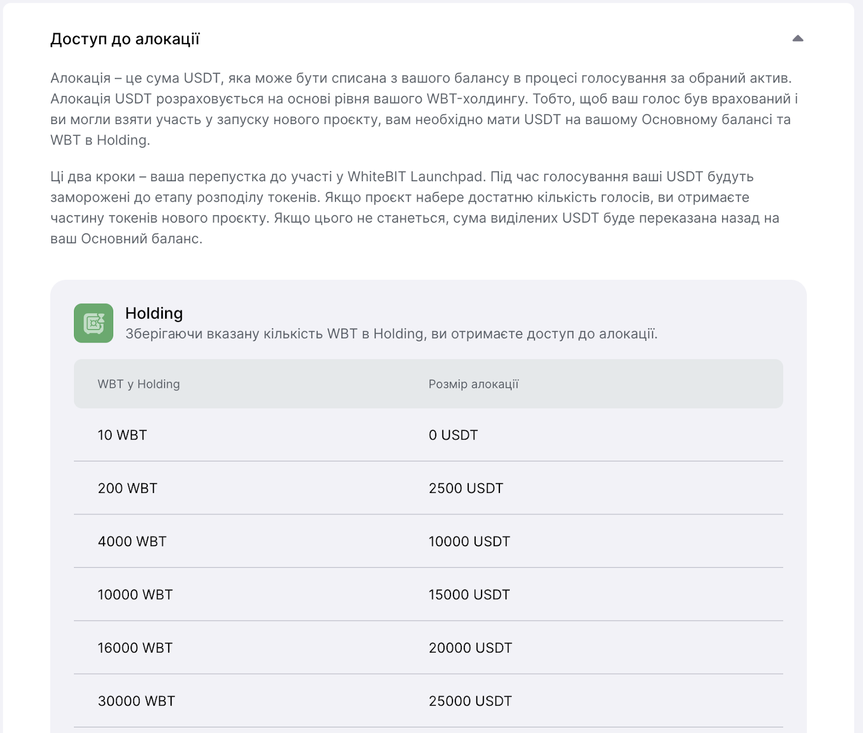The height and width of the screenshot is (733, 863).
Task: Click the 0 USDT allocation value
Action: click(453, 435)
